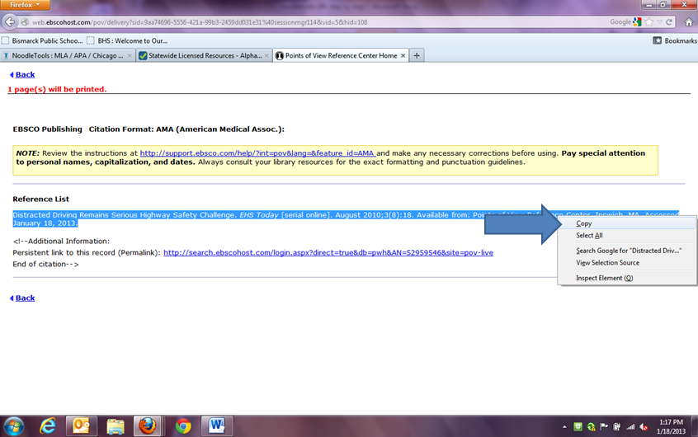Click the Reference List heading
Image resolution: width=698 pixels, height=437 pixels.
coord(41,199)
